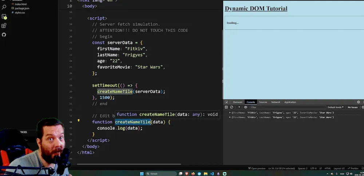The height and width of the screenshot is (176, 364).
Task: Switch to the Sources tab in DevTools
Action: [x=263, y=102]
